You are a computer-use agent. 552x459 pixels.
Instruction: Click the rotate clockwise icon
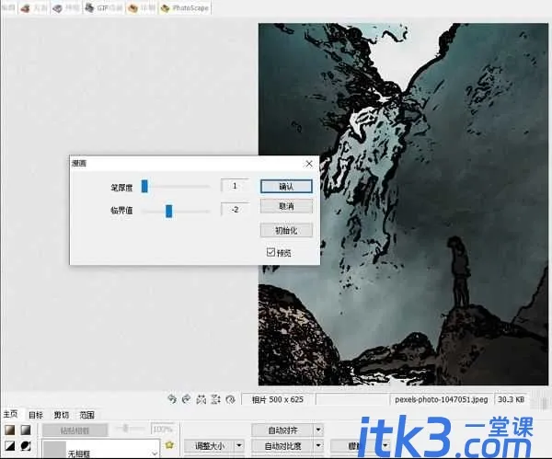[x=186, y=399]
